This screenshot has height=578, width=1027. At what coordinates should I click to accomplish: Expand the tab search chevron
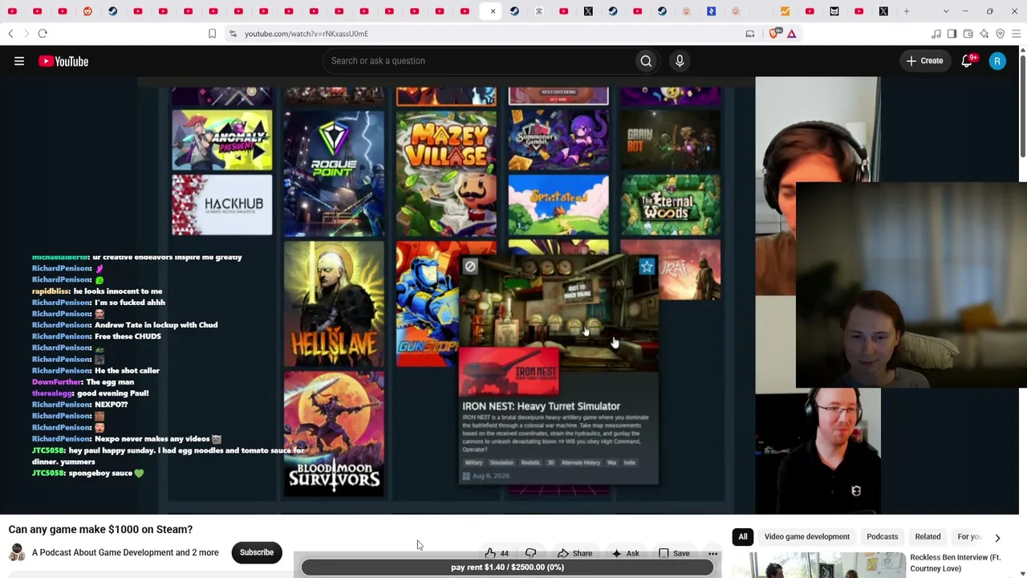946,11
